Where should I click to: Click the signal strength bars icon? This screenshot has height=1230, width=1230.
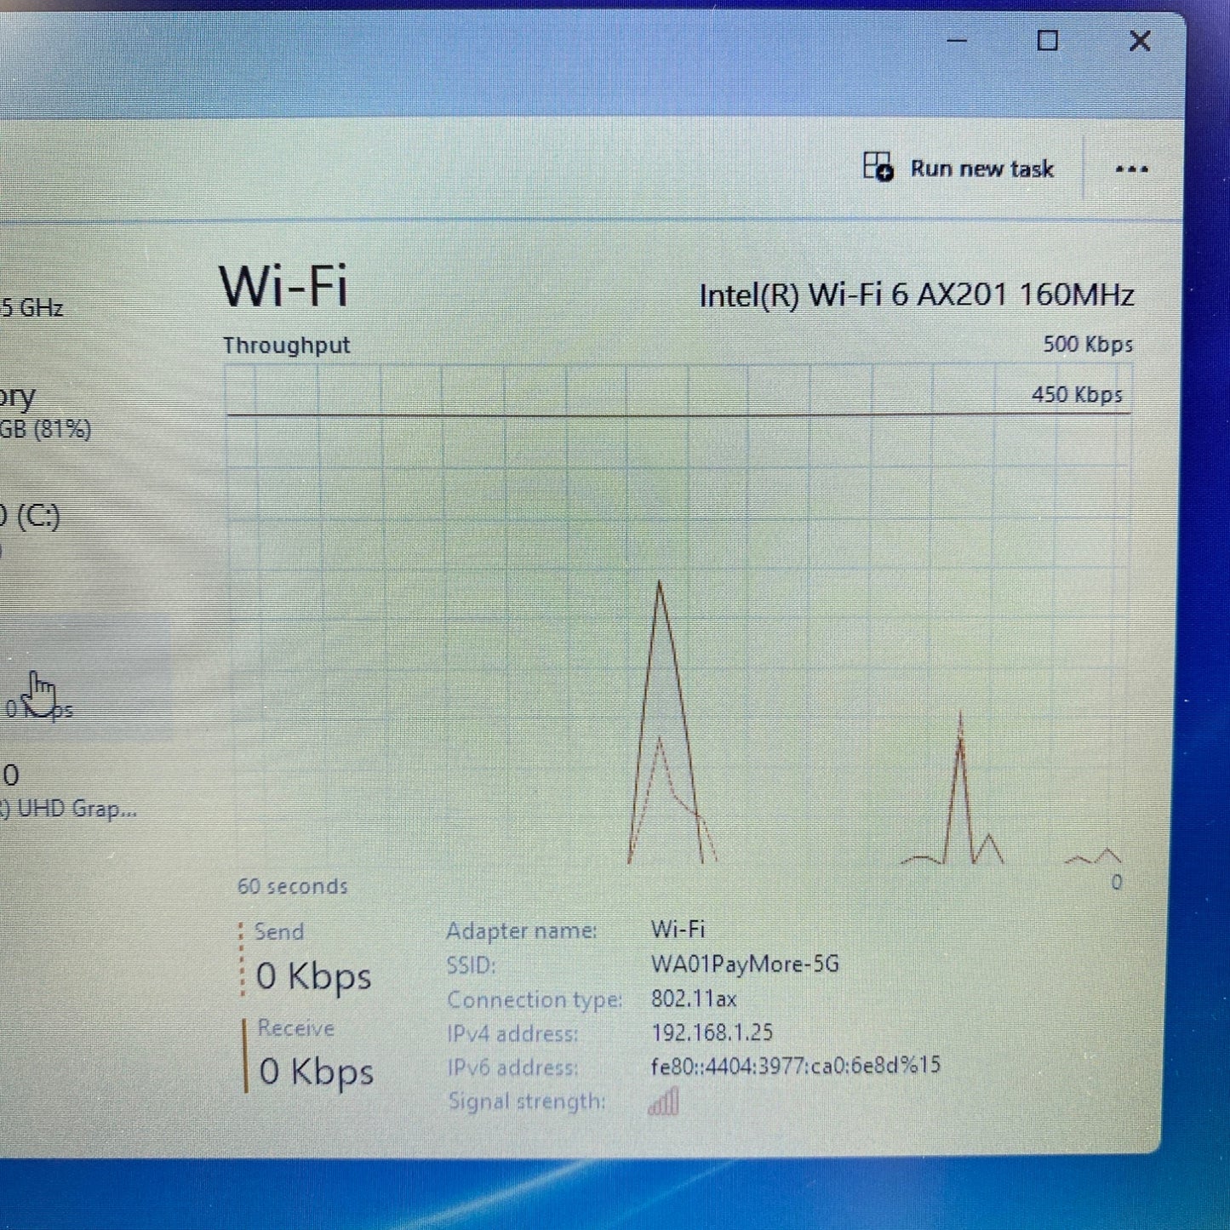[663, 1101]
